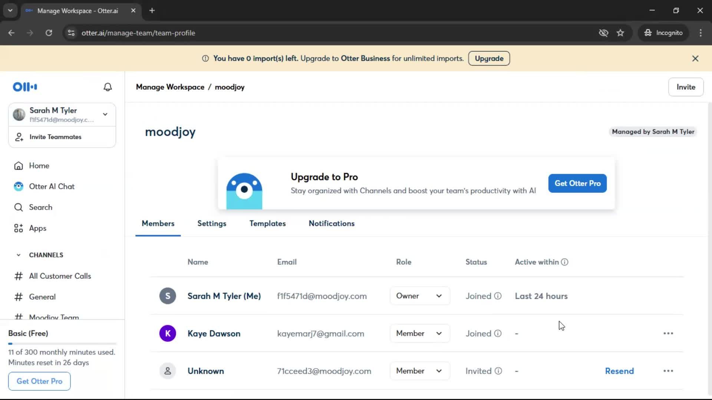The width and height of the screenshot is (712, 400).
Task: Click the Managed by Sarah M Tyler badge
Action: 653,132
